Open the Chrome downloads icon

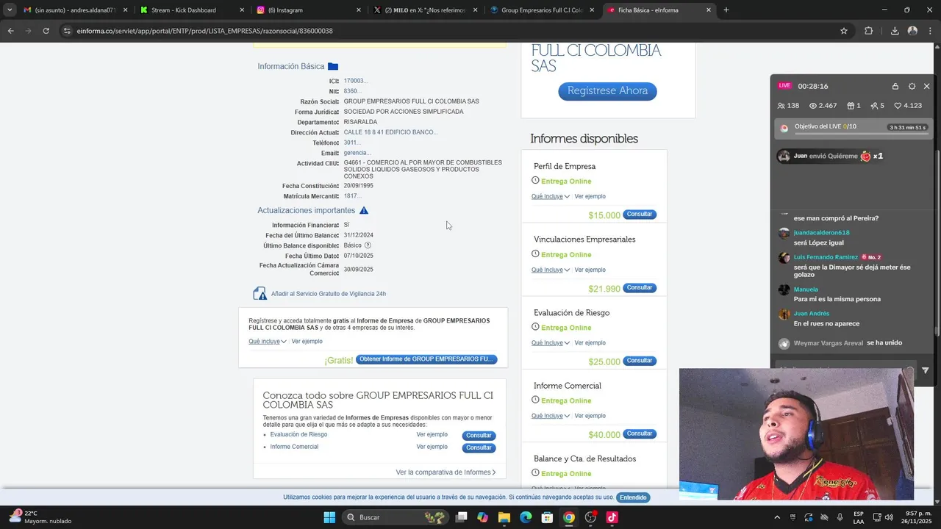click(895, 31)
